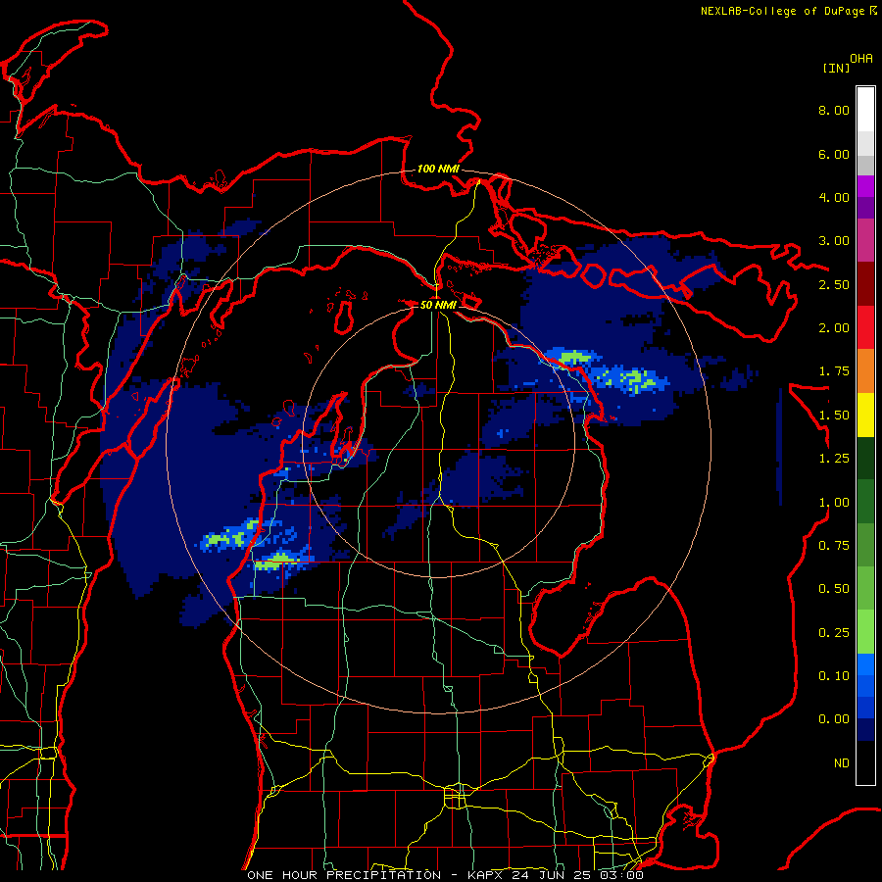Screen dimensions: 882x882
Task: Pick the bright magenta legend swatch
Action: pos(865,186)
